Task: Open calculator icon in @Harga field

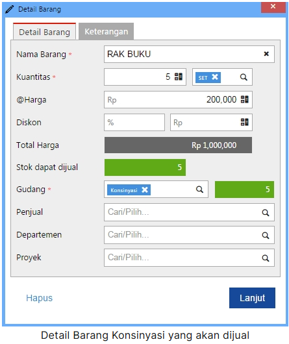Action: [x=244, y=99]
